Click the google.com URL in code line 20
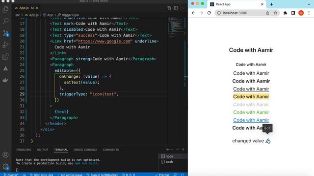 [104, 41]
